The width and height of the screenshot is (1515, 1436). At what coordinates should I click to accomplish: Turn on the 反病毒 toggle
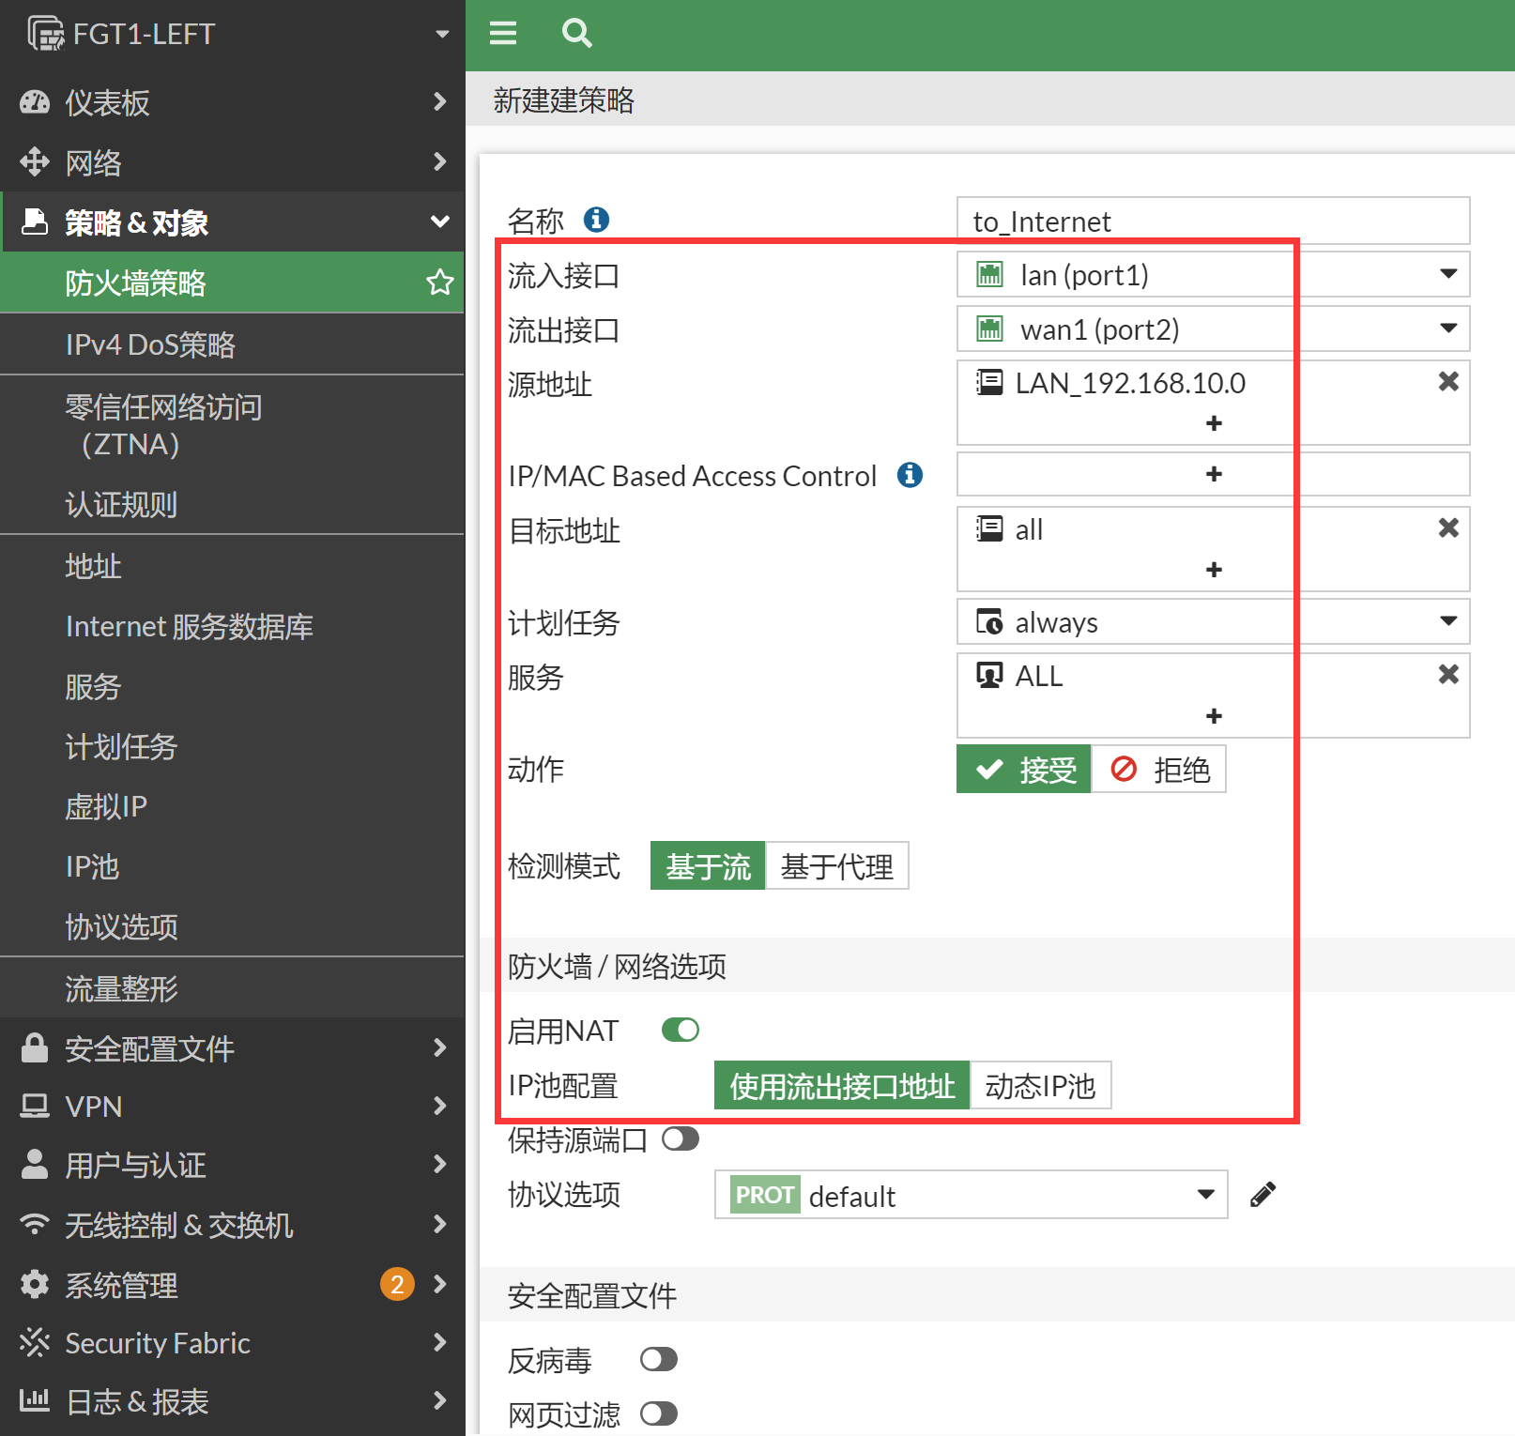[x=658, y=1360]
